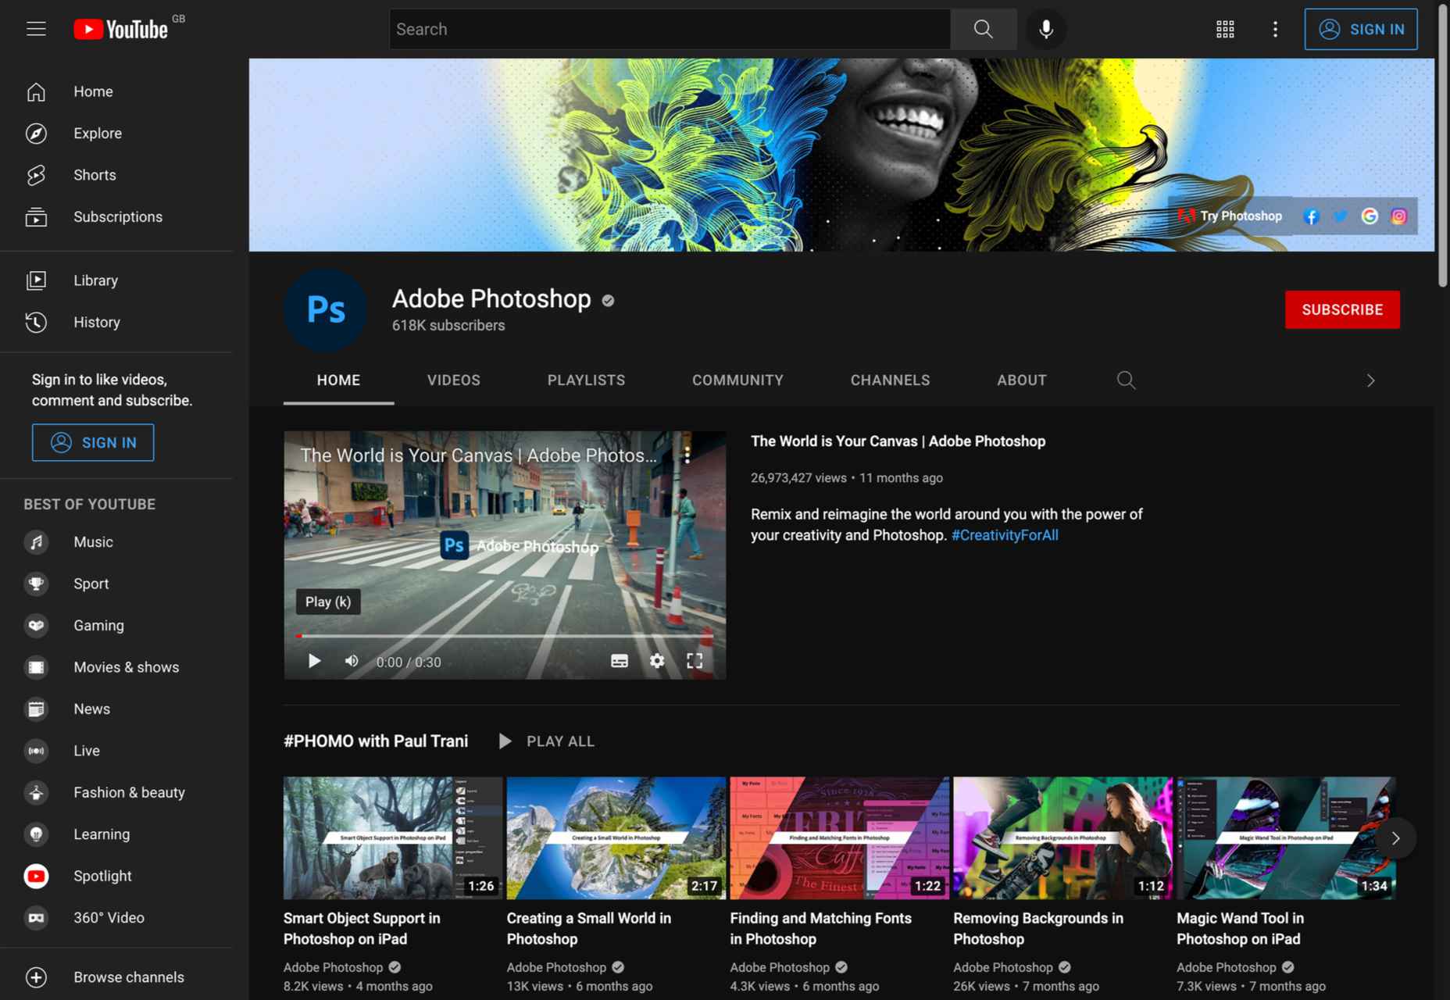1450x1000 pixels.
Task: Open video player settings gear
Action: pyautogui.click(x=657, y=661)
